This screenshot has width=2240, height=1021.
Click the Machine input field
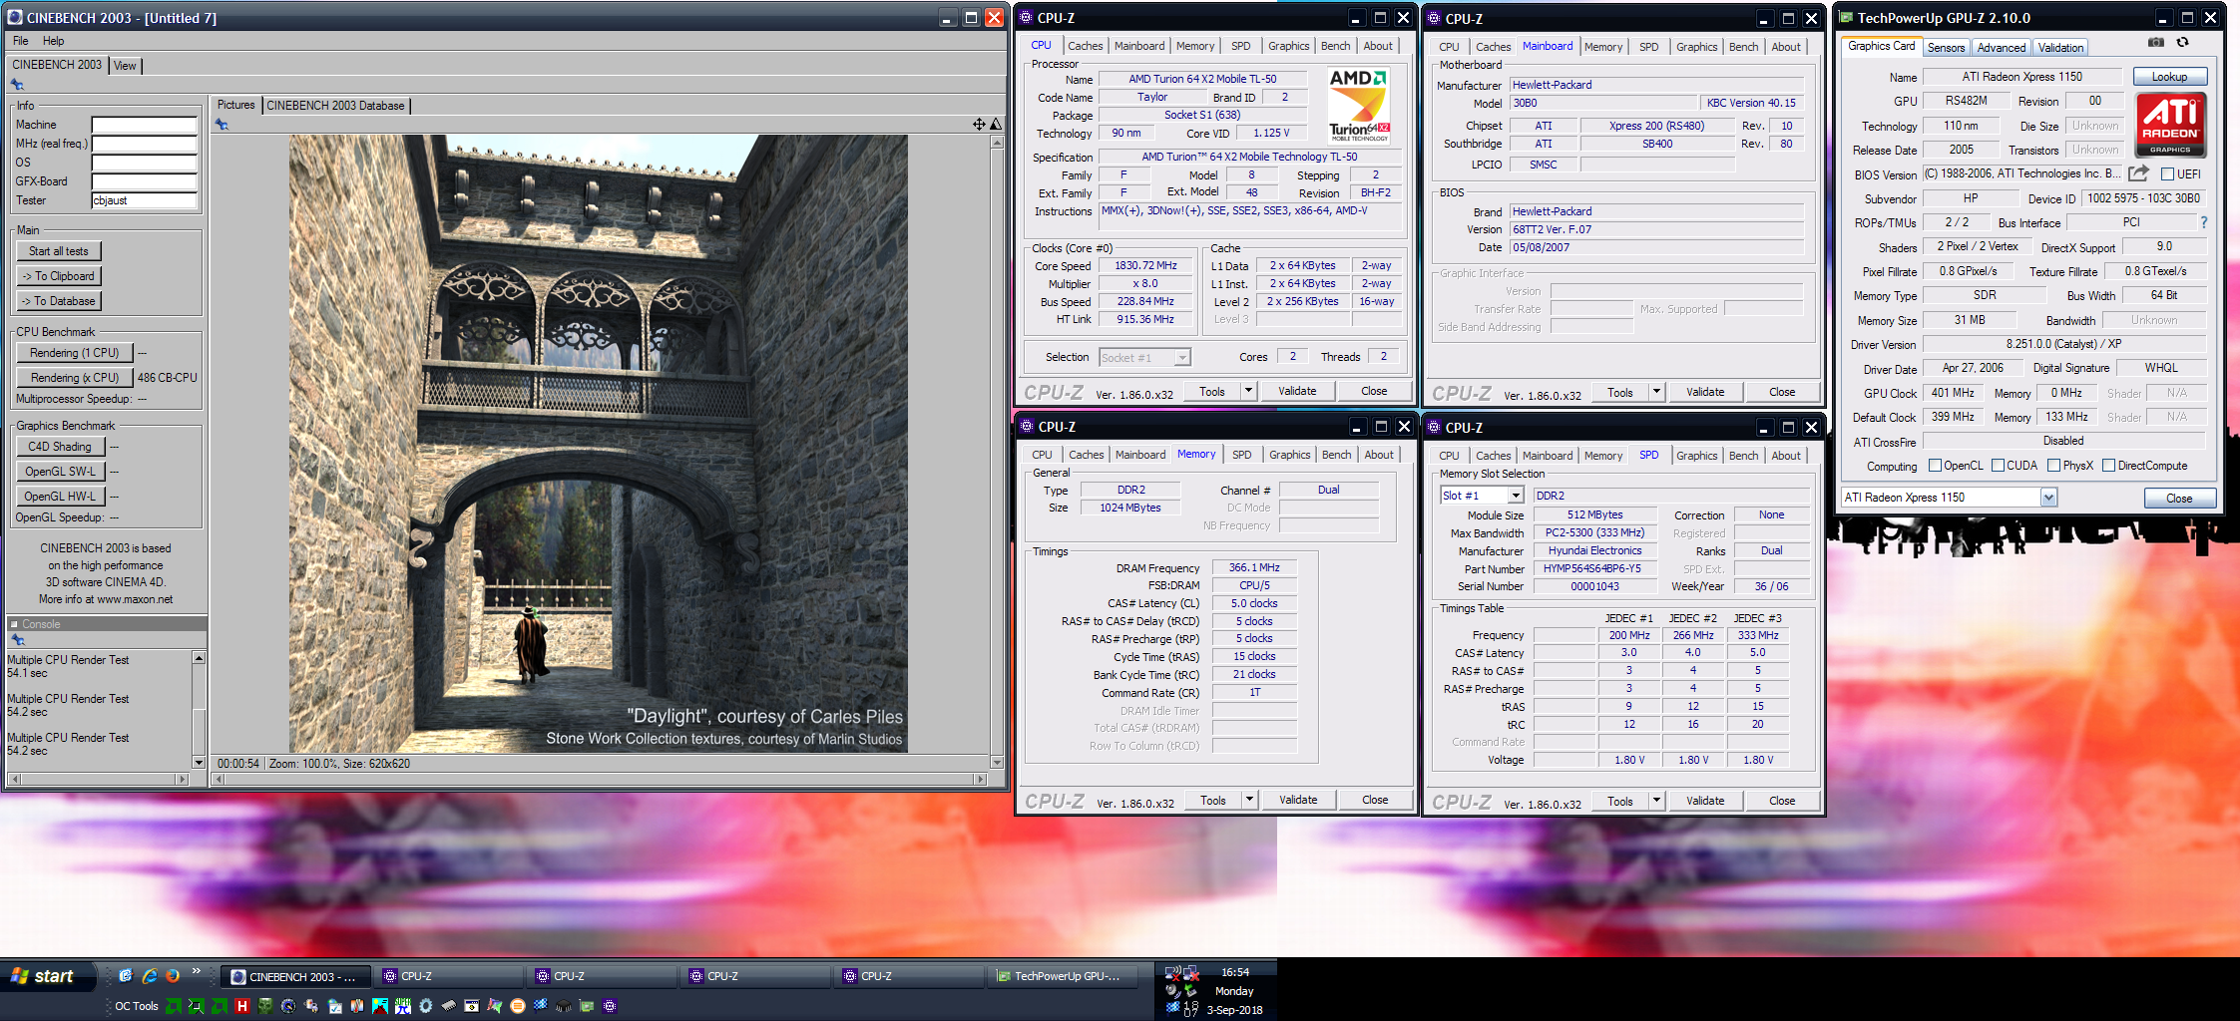145,125
